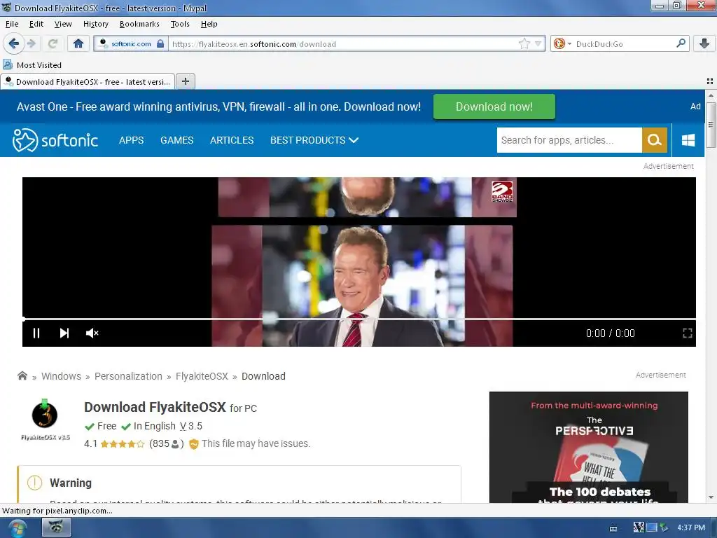
Task: Click the Ad label on the Avast banner
Action: point(695,106)
